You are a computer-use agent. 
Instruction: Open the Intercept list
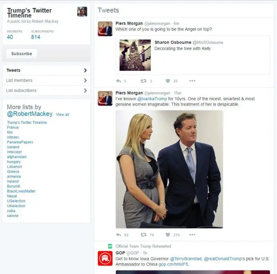(14, 152)
